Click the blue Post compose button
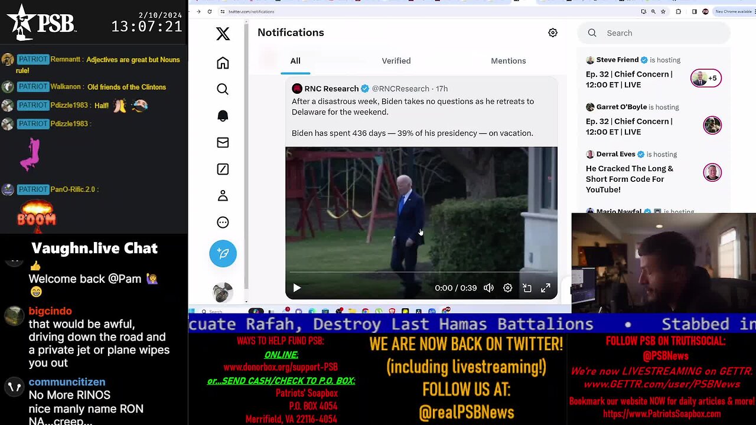This screenshot has height=425, width=756. click(x=223, y=253)
